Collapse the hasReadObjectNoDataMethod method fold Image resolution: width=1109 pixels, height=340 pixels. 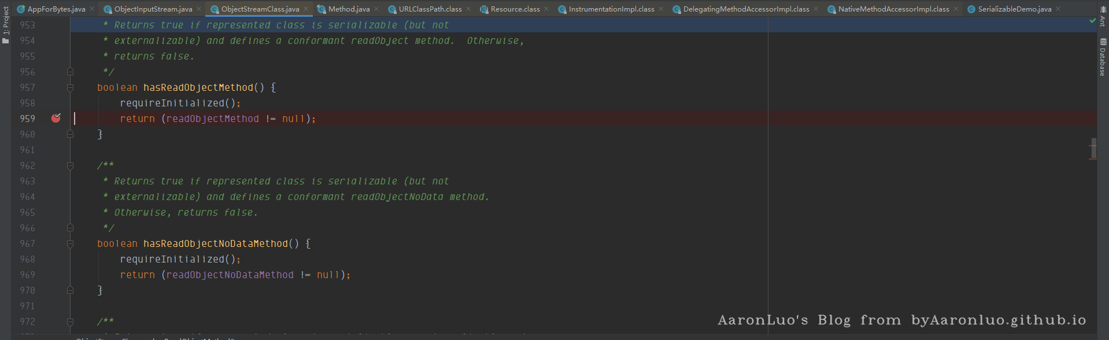pos(70,244)
